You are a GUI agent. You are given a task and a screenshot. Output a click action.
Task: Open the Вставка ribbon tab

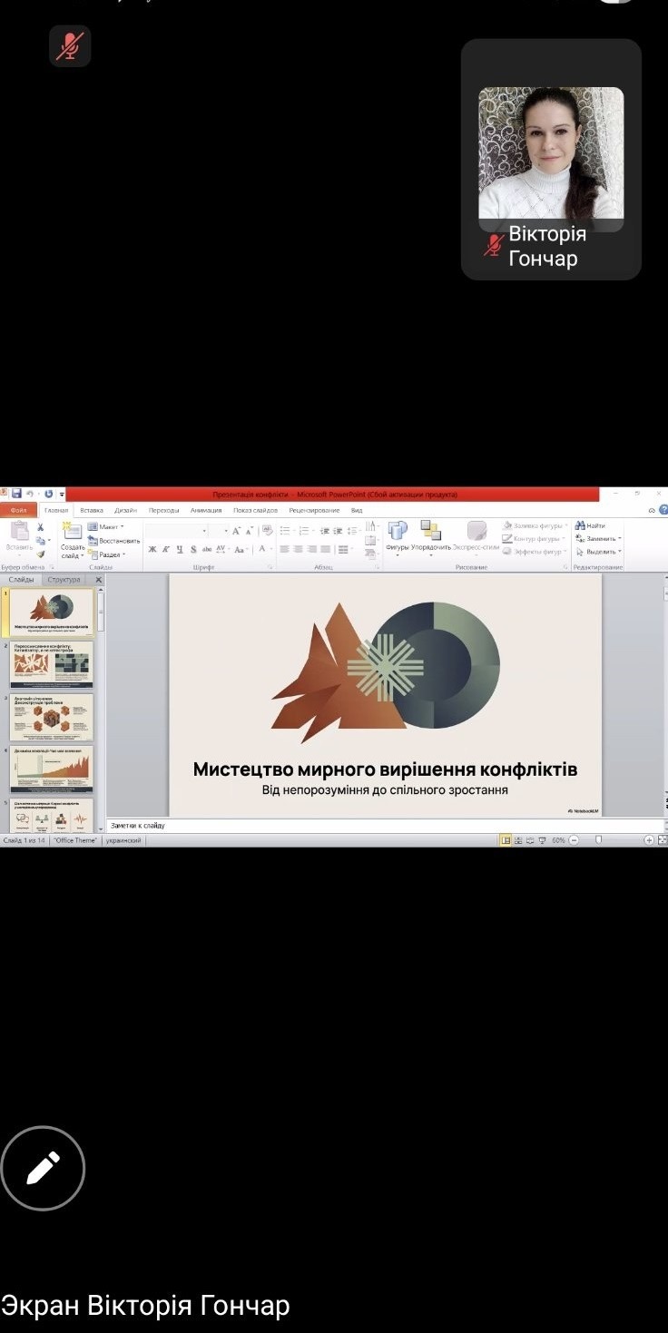click(x=92, y=510)
